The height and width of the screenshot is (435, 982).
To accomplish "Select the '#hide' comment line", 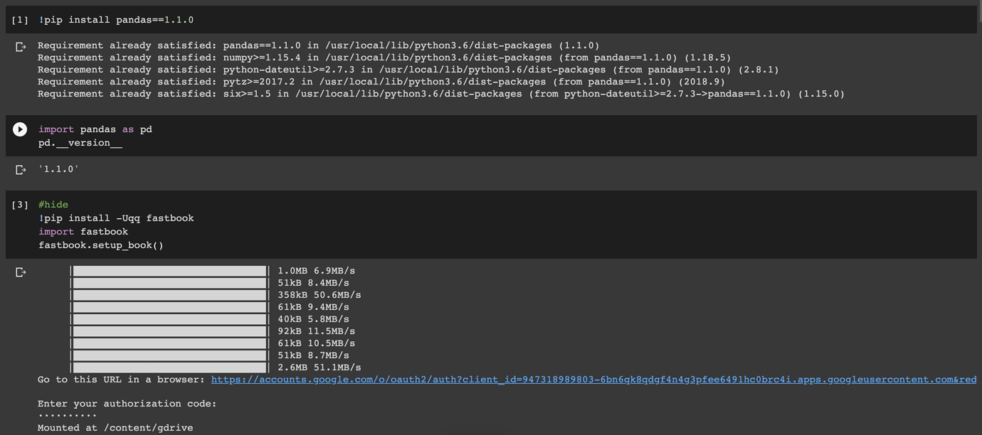I will (53, 204).
